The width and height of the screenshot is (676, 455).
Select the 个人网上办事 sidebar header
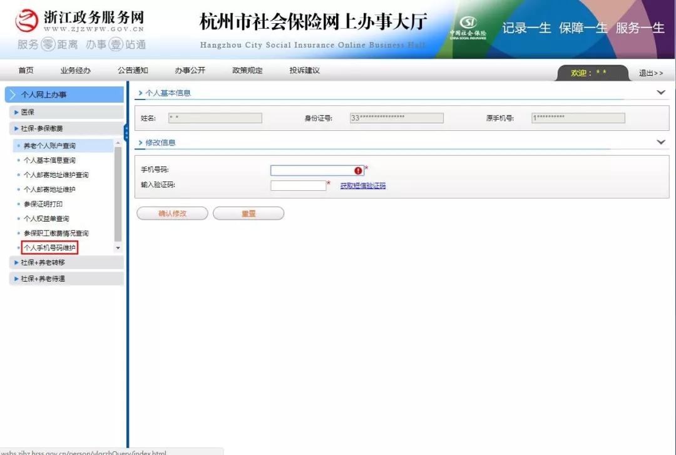[x=64, y=95]
